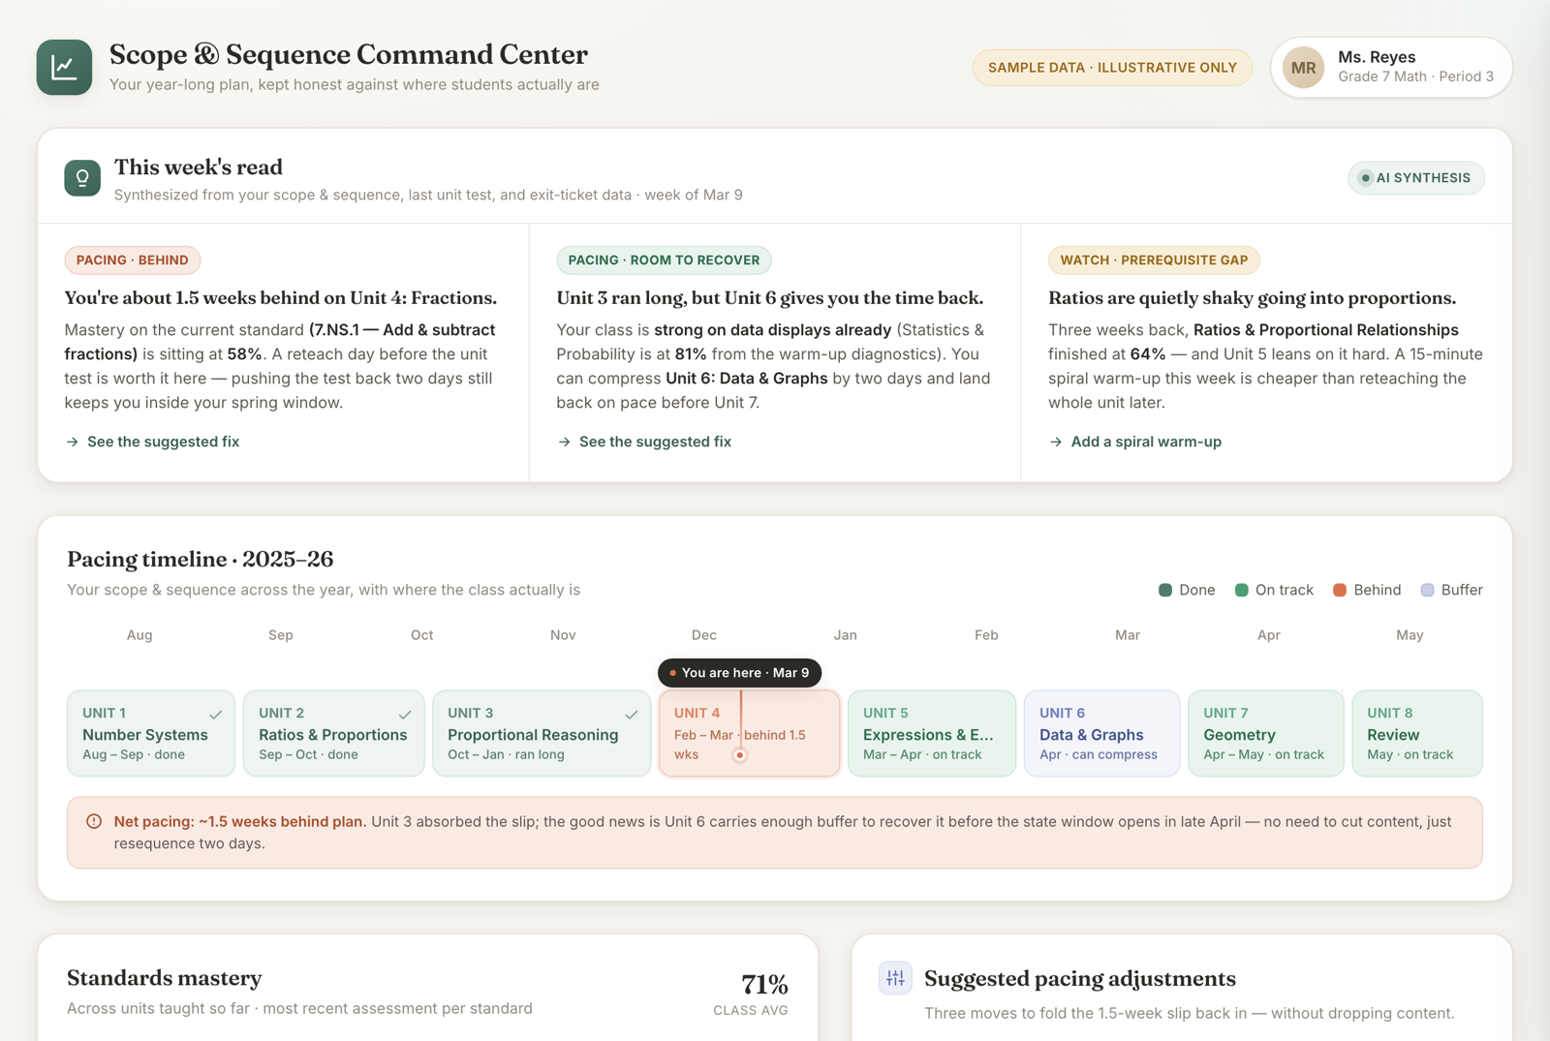Screen dimensions: 1550x1041
Task: Select the Unit 4 behind card on timeline
Action: [x=749, y=733]
